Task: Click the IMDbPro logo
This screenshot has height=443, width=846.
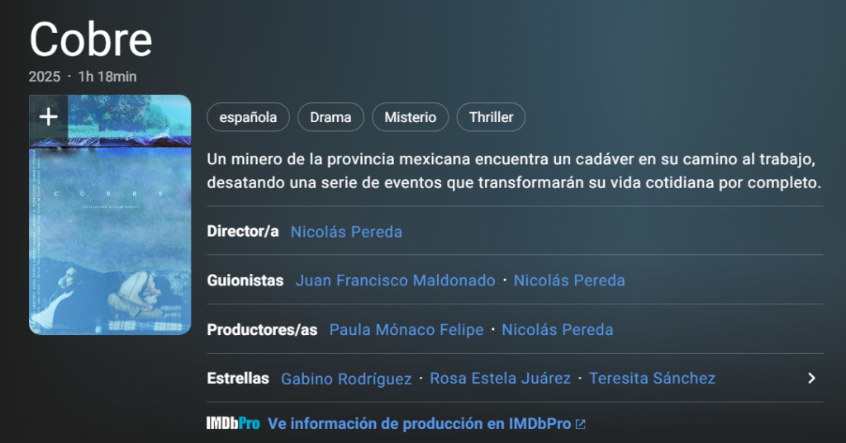Action: click(233, 424)
